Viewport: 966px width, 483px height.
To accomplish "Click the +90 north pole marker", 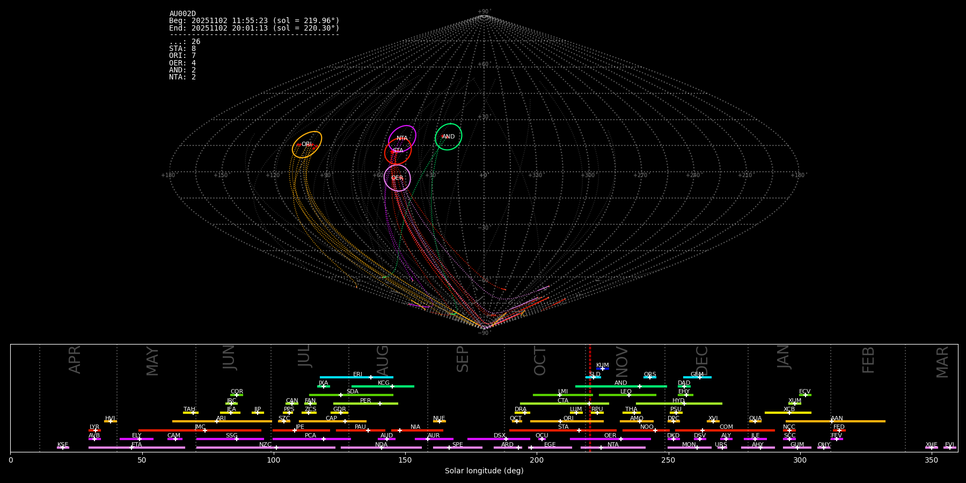I will (x=484, y=12).
